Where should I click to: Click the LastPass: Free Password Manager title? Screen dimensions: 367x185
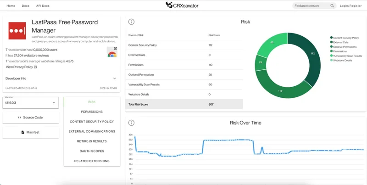[x=65, y=26]
